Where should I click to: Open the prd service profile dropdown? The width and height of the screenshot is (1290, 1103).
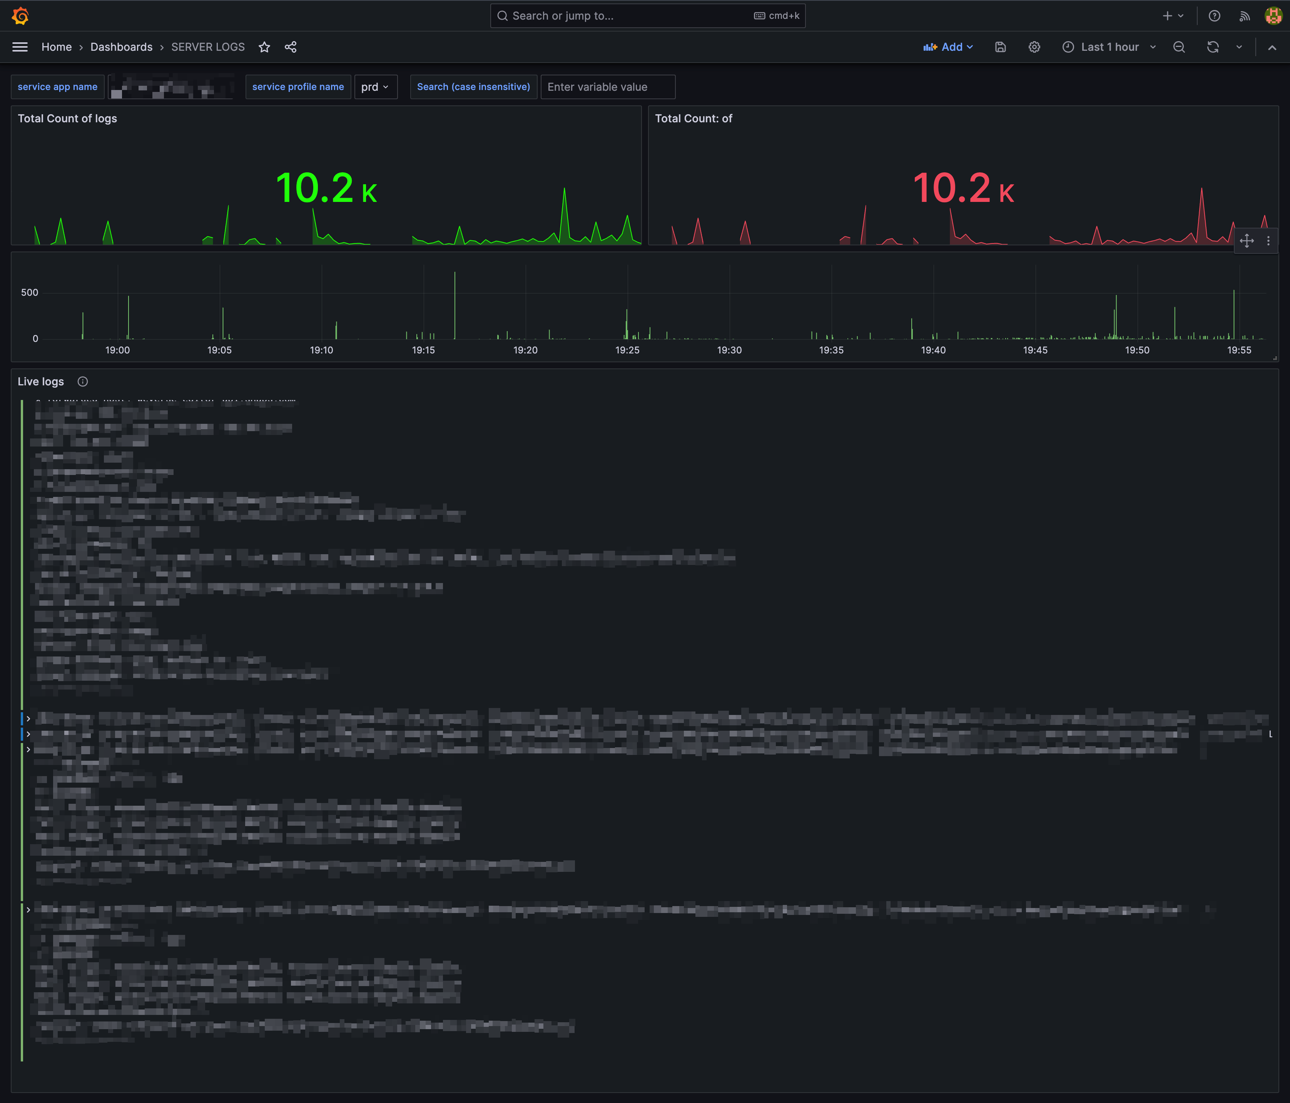point(376,87)
